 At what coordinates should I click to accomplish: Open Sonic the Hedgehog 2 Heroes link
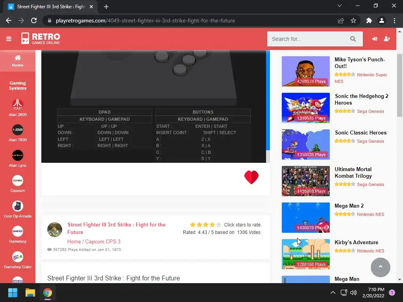[361, 99]
